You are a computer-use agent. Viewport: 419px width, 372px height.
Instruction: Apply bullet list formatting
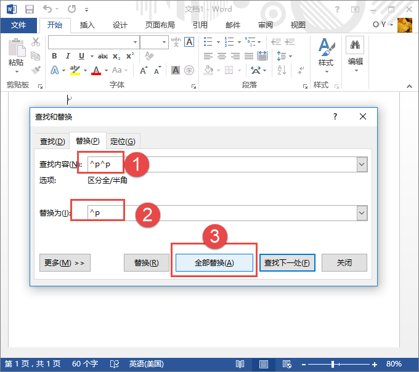tap(208, 42)
